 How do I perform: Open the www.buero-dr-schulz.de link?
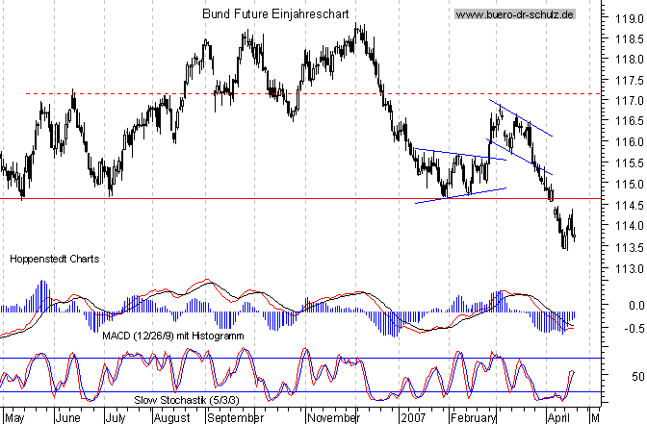(514, 14)
